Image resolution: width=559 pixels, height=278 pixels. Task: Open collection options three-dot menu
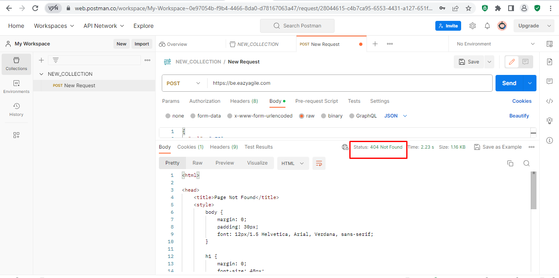[147, 60]
